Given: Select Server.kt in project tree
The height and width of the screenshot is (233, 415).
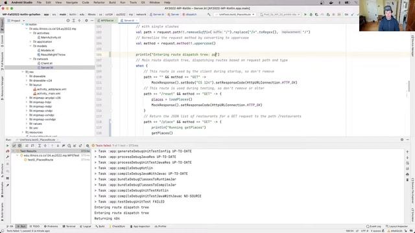Looking at the screenshot, I should [x=45, y=67].
